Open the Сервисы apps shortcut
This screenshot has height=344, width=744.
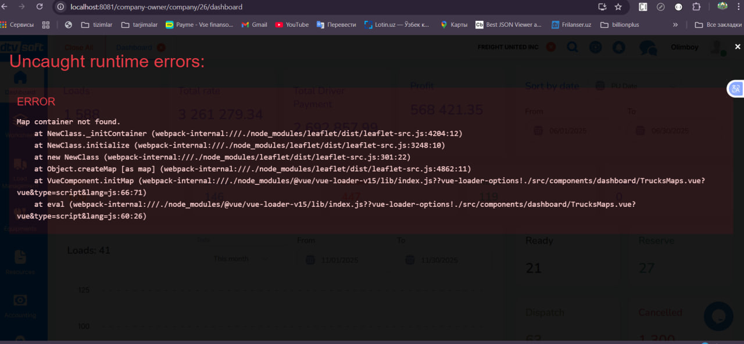[x=17, y=24]
